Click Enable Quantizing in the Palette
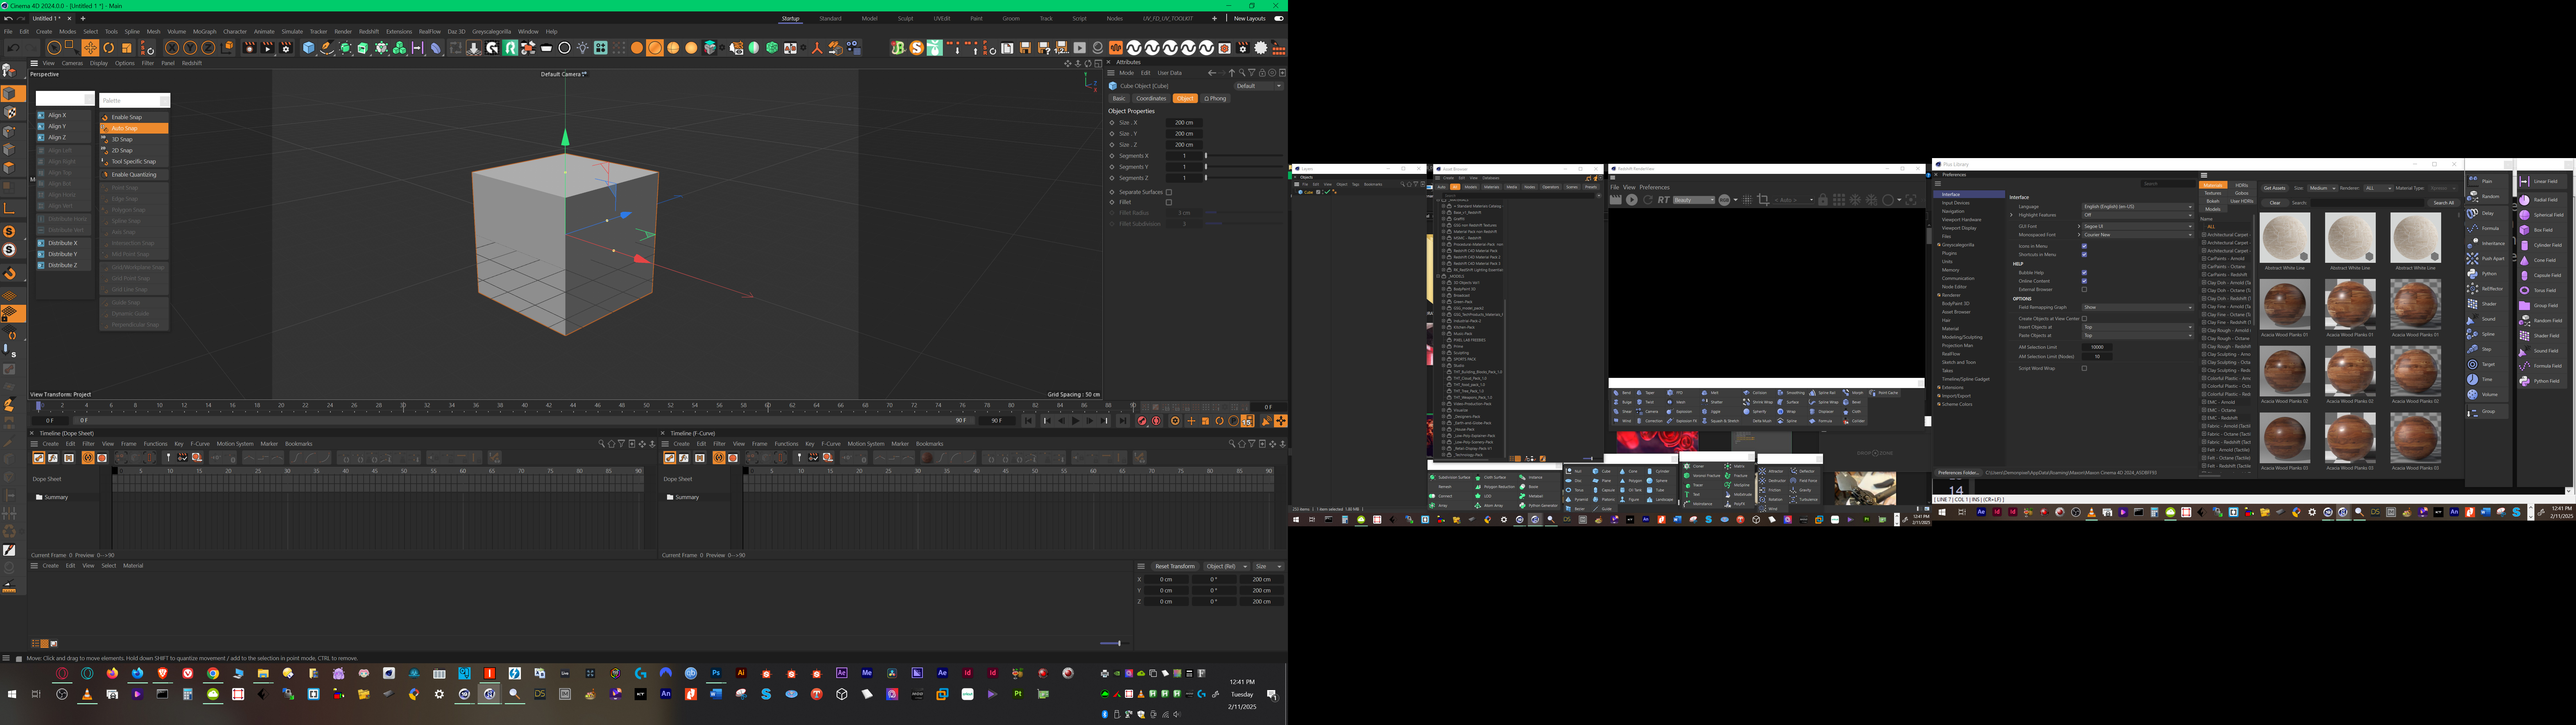The image size is (2576, 725). coord(134,174)
